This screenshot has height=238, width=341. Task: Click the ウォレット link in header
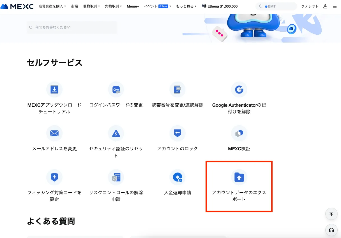(x=310, y=6)
